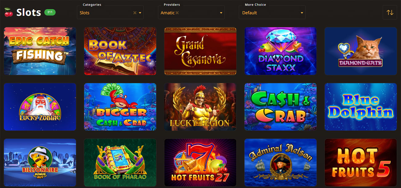Open the Epic Catch Fishing game

(40, 51)
